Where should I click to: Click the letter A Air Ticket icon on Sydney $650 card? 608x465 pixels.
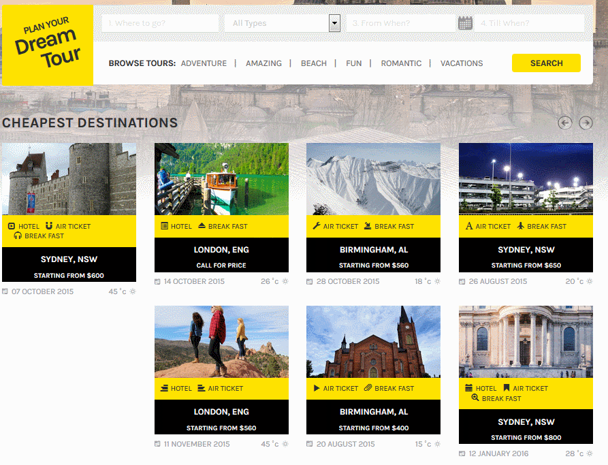(x=469, y=226)
